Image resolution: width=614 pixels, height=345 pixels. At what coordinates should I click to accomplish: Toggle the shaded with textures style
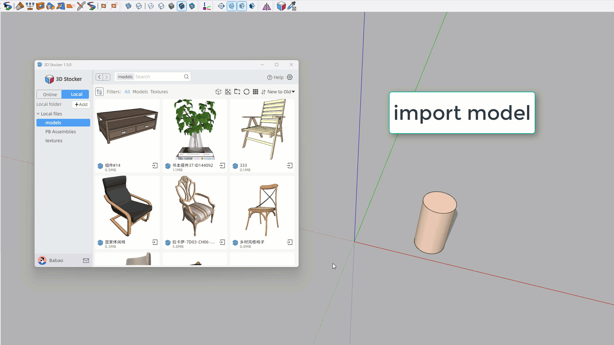(x=182, y=6)
